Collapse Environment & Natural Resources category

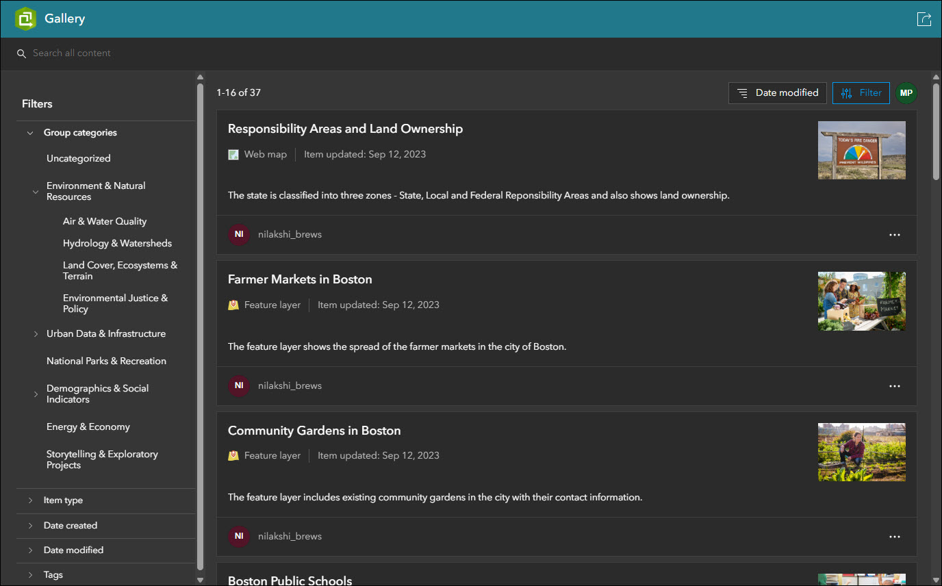click(x=36, y=192)
